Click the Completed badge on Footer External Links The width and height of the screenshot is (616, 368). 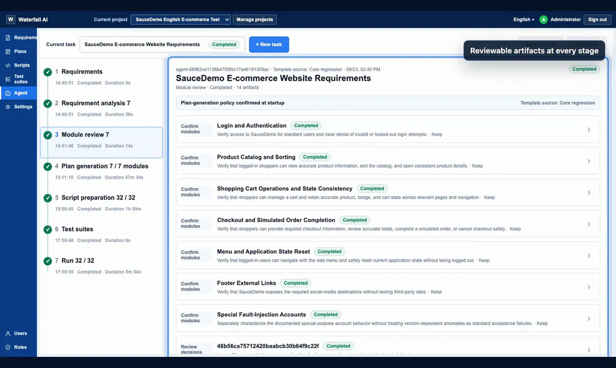coord(296,283)
